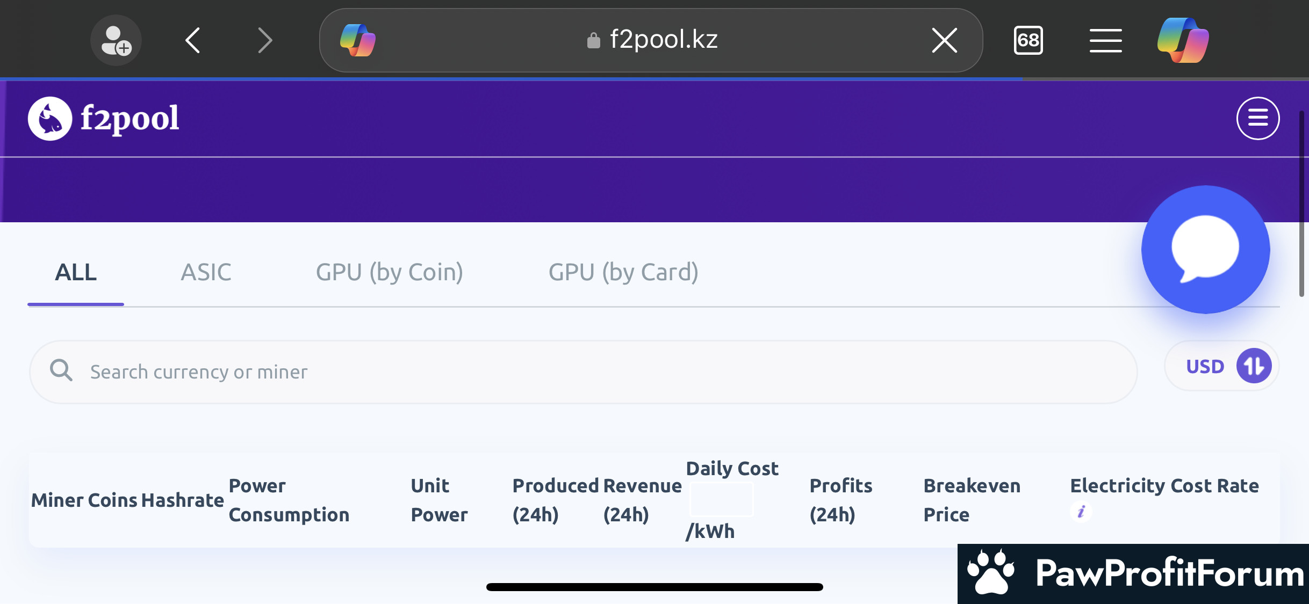Image resolution: width=1309 pixels, height=604 pixels.
Task: Go forward to next page
Action: click(265, 40)
